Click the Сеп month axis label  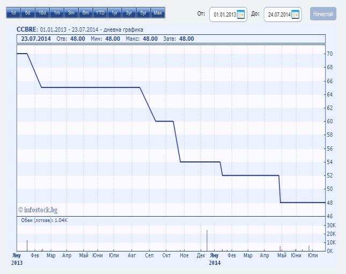tap(149, 255)
